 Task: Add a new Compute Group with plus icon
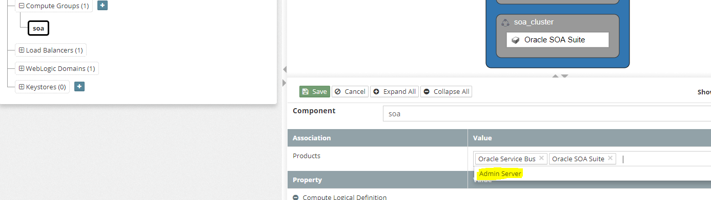pos(103,6)
